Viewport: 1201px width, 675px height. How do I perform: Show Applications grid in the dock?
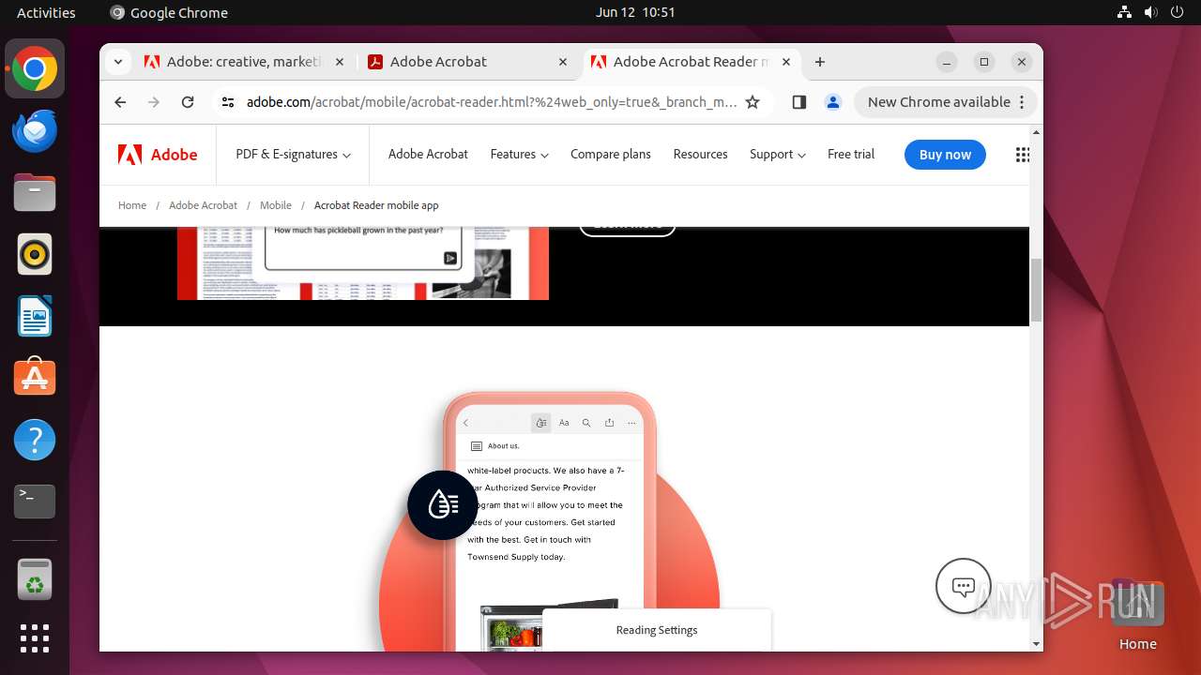pos(35,638)
